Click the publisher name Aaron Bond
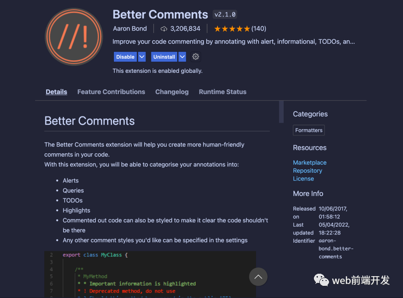Screen dimensions: 403x298 coord(129,29)
